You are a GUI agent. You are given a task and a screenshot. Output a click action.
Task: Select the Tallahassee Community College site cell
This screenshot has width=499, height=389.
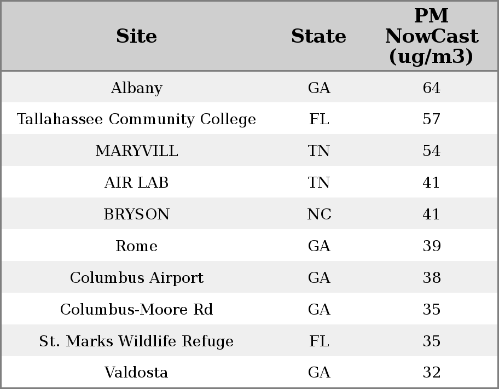(x=136, y=119)
